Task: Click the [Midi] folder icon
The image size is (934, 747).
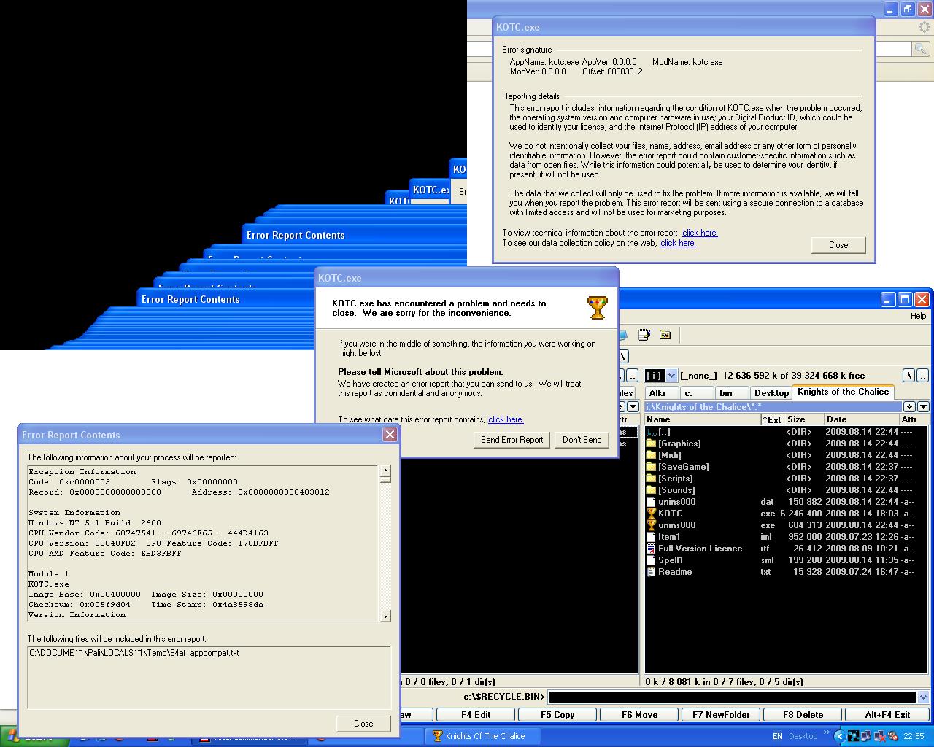Action: click(652, 455)
